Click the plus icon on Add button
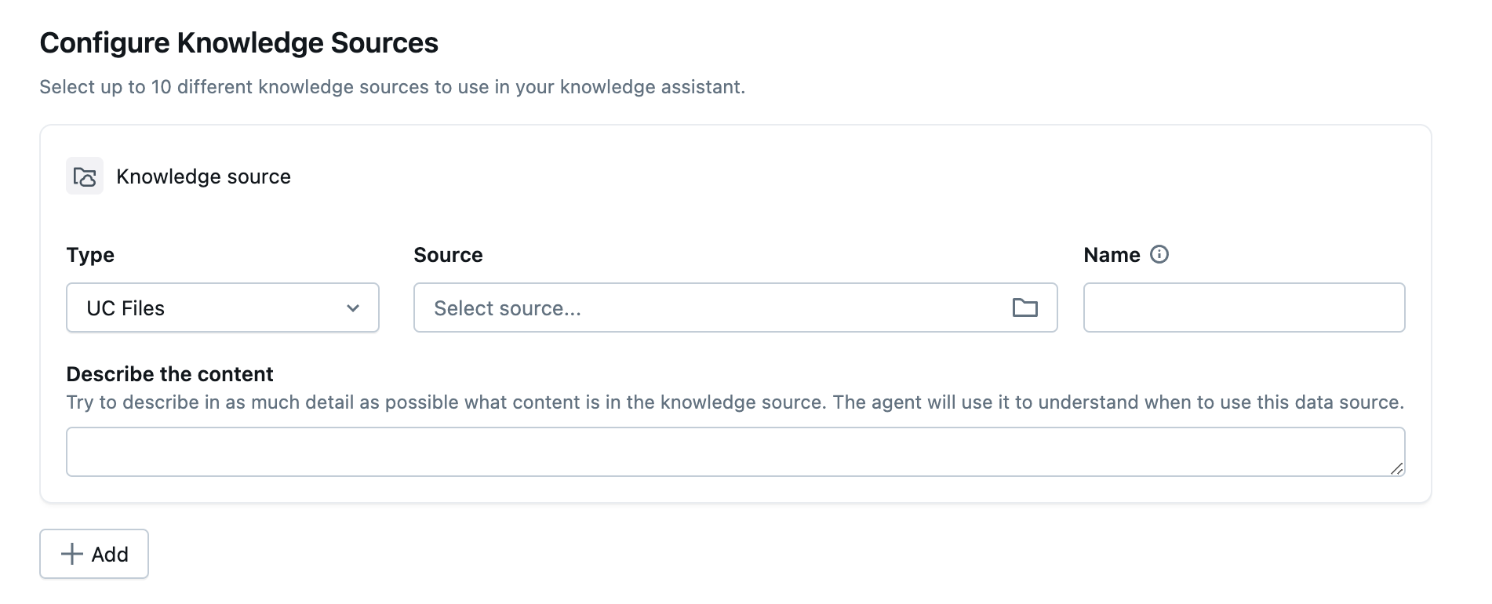1492x604 pixels. click(72, 555)
